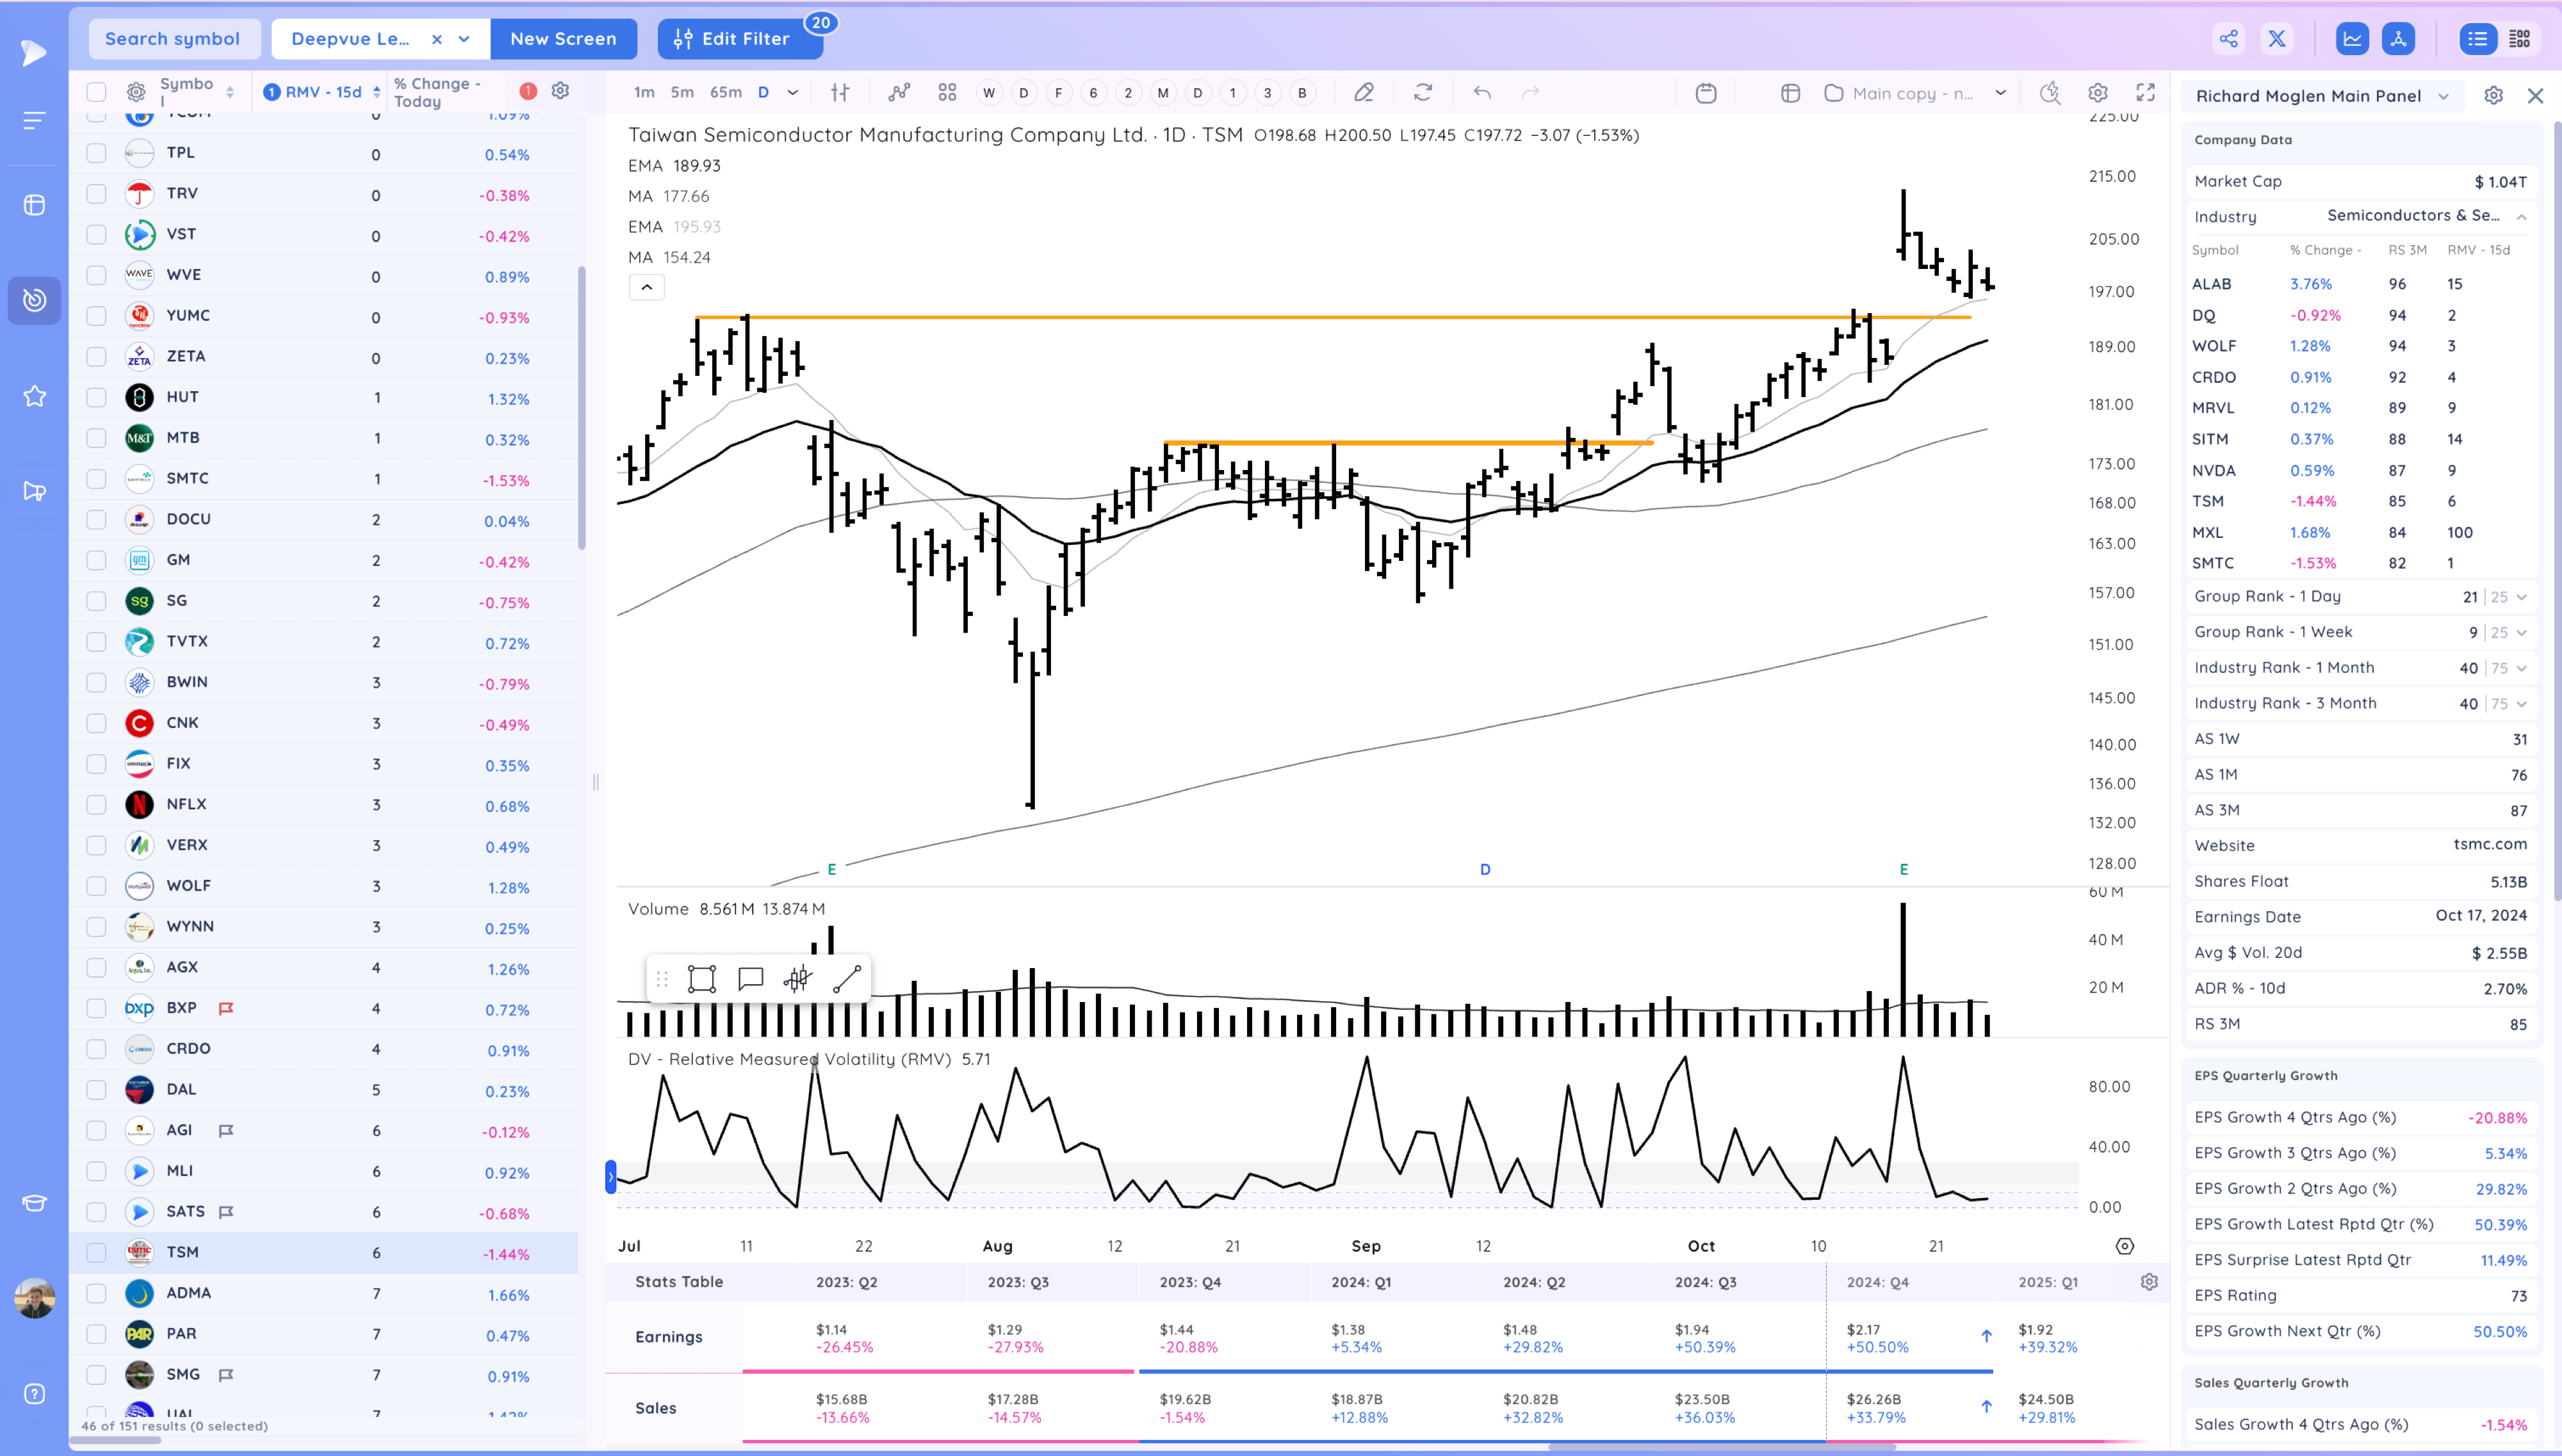Image resolution: width=2562 pixels, height=1456 pixels.
Task: Collapse the indicator legend chevron
Action: (646, 288)
